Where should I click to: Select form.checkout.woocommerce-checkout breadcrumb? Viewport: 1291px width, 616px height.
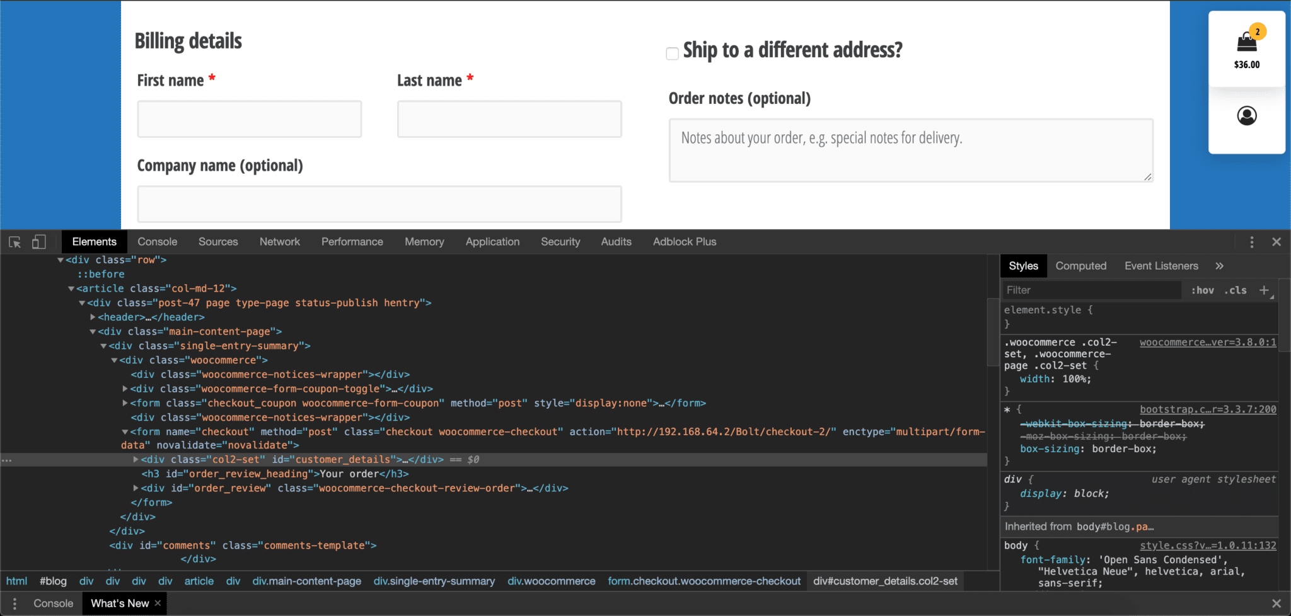pyautogui.click(x=704, y=581)
